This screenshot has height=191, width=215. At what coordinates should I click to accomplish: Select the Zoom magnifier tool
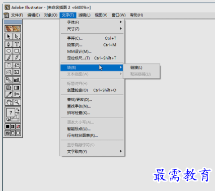[17, 102]
